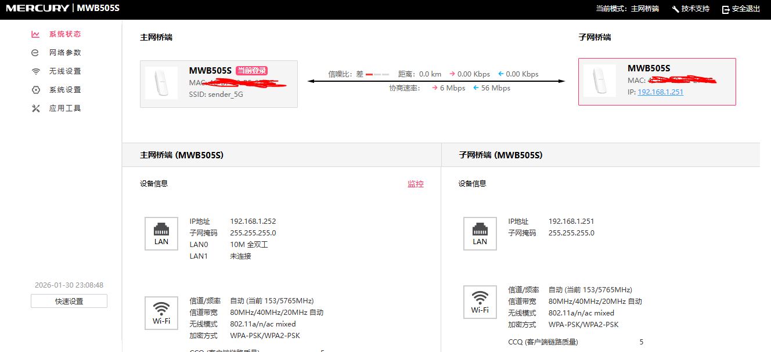The height and width of the screenshot is (352, 771).
Task: Click 10M 全双工 LAN0 value
Action: (x=249, y=245)
